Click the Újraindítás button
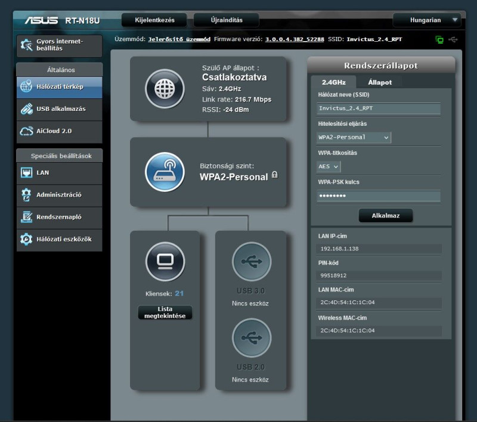 (227, 20)
